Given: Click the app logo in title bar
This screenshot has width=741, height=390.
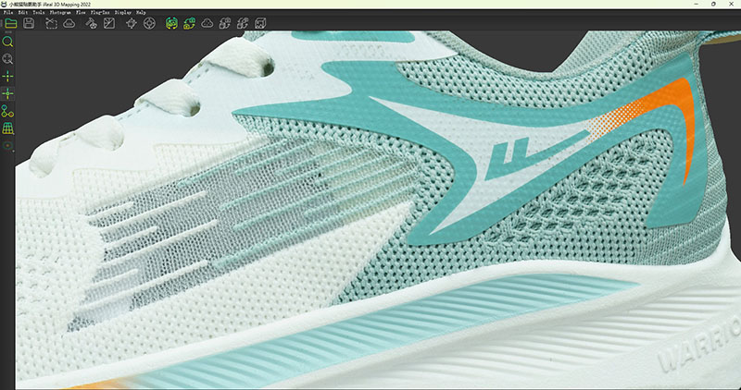Looking at the screenshot, I should tap(5, 4).
